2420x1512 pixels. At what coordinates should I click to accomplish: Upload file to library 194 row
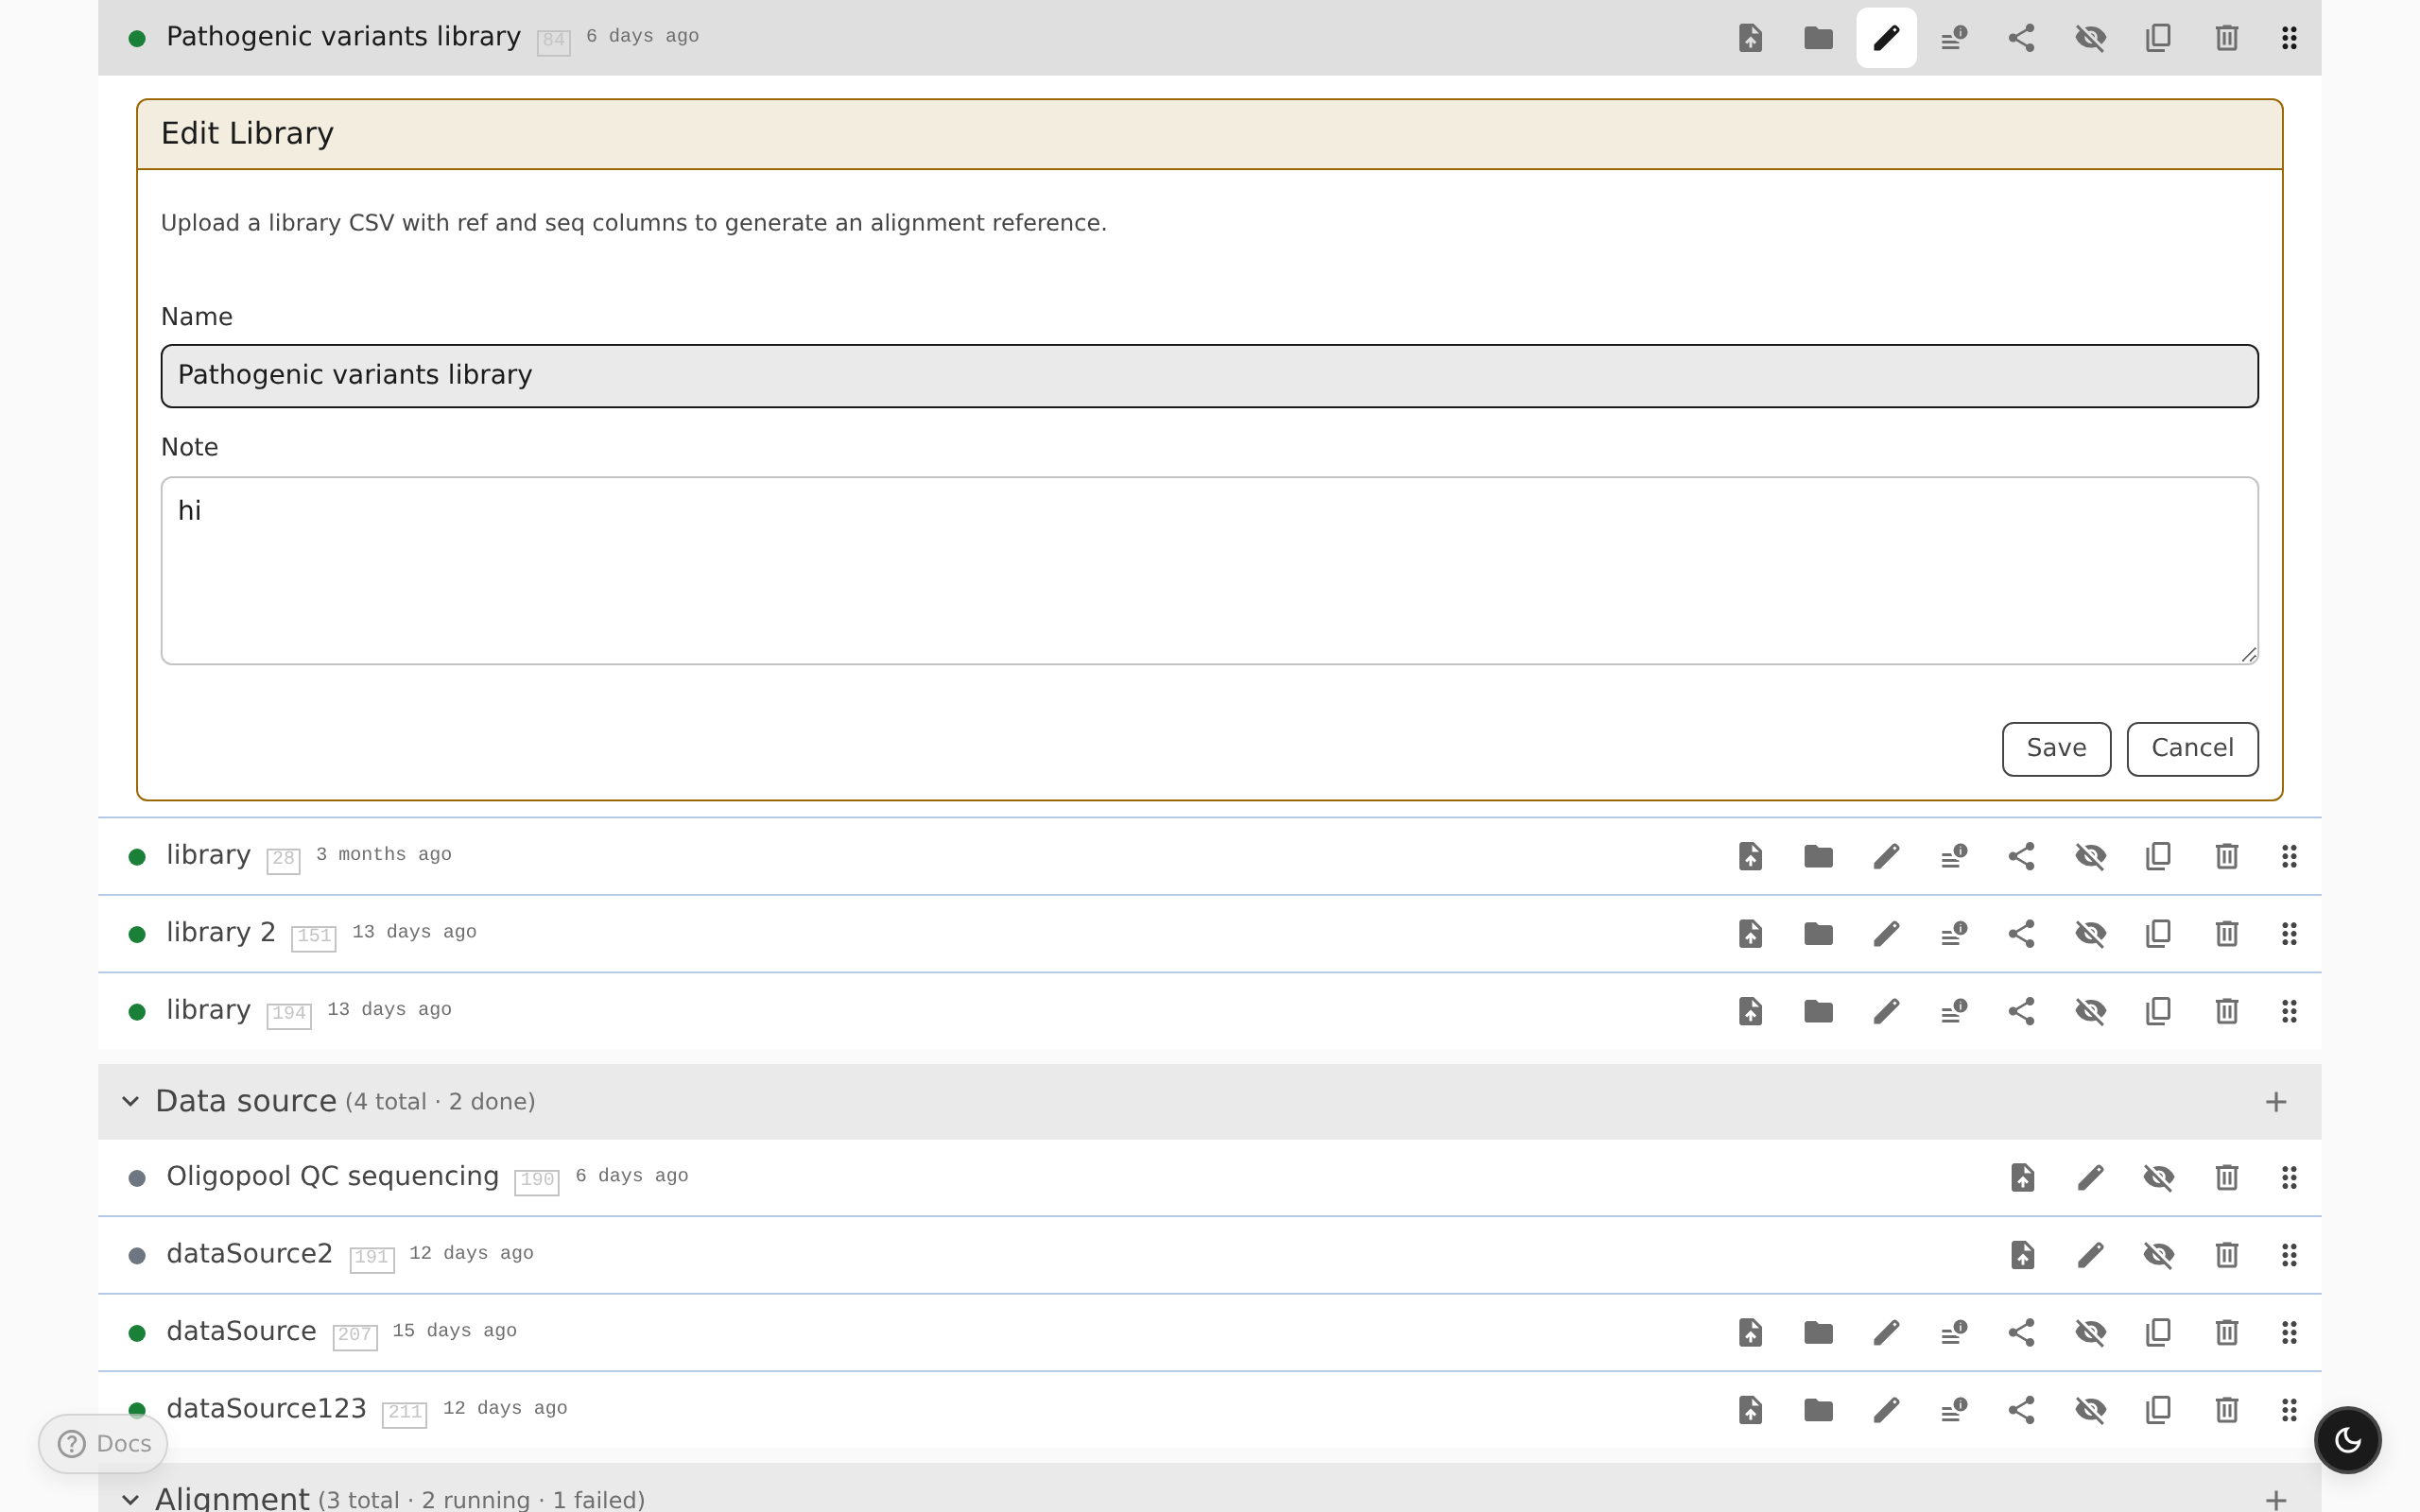point(1750,1011)
